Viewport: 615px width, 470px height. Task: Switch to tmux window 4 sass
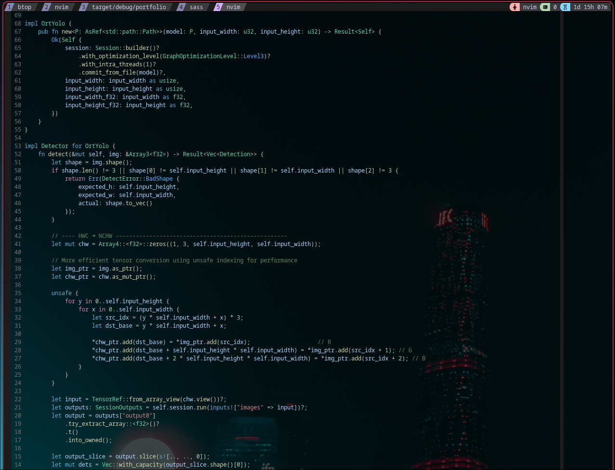pyautogui.click(x=192, y=7)
